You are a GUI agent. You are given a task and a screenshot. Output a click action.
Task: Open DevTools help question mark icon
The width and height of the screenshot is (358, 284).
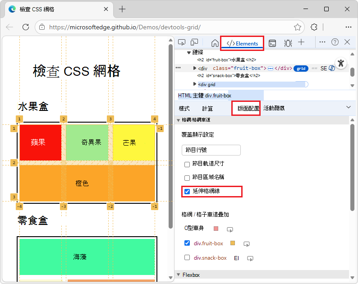pyautogui.click(x=335, y=42)
